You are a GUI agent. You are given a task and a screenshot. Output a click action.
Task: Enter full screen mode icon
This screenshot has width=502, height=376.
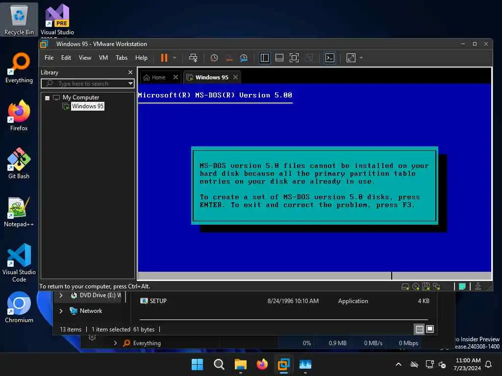coord(294,58)
